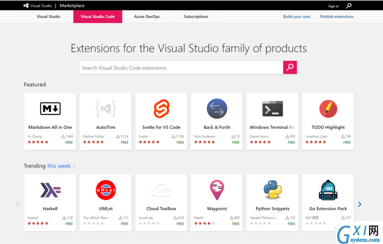Open the AutoTrim title link
383x244 pixels.
pyautogui.click(x=106, y=127)
